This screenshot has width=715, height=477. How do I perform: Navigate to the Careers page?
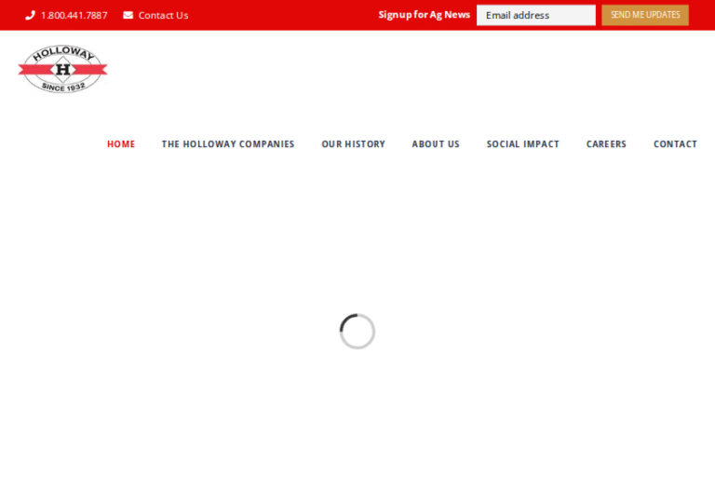606,144
